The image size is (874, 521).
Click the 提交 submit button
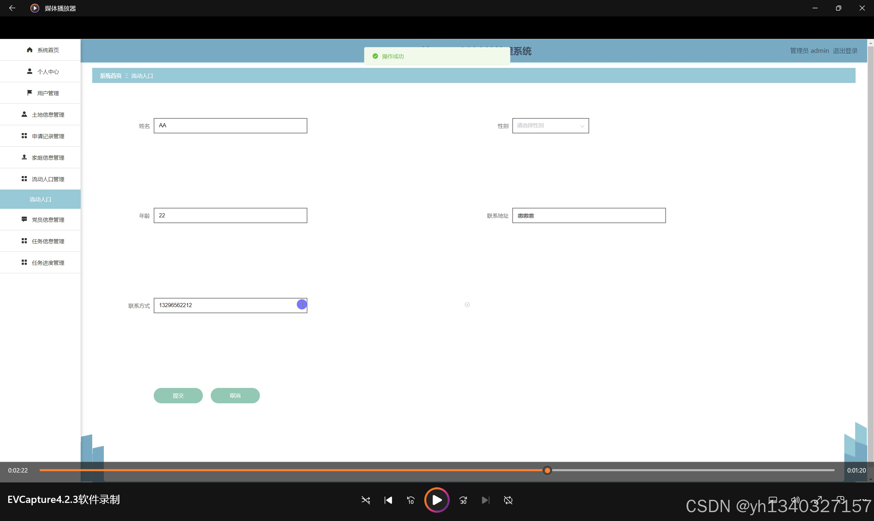pos(178,396)
